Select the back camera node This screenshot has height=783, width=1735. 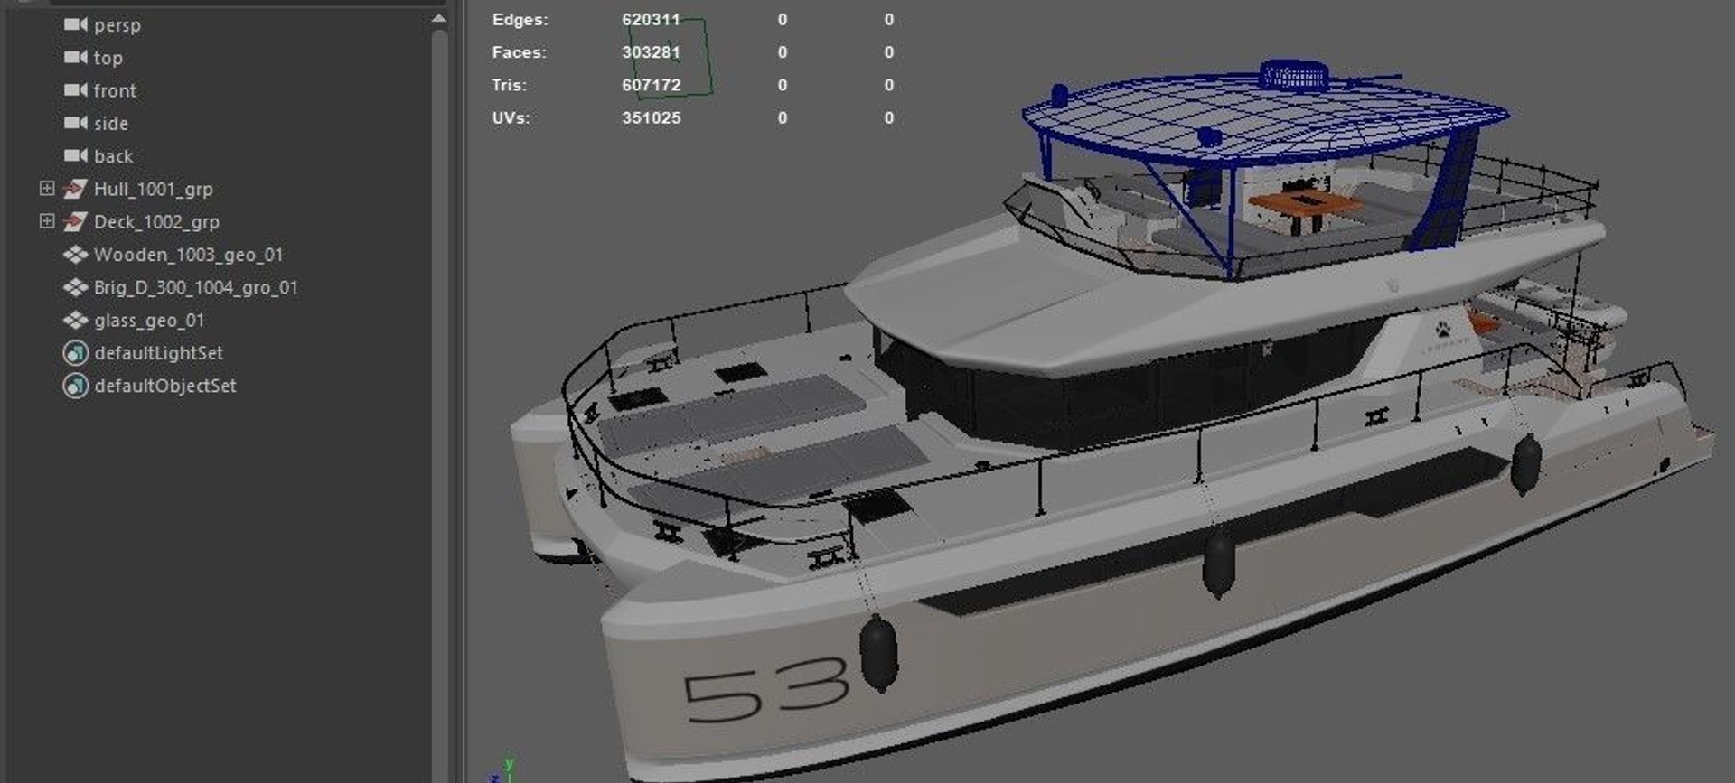pos(114,156)
